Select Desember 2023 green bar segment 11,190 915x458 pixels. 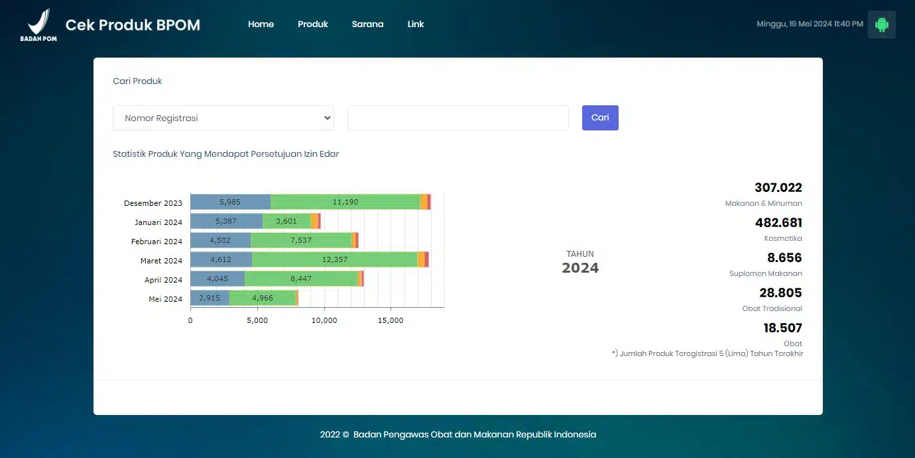(345, 202)
